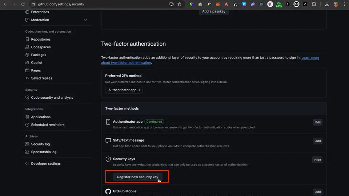Go to Copilot settings
The image size is (349, 196).
click(37, 62)
